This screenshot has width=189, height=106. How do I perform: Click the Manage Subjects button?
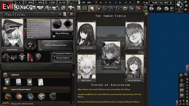tap(62, 58)
